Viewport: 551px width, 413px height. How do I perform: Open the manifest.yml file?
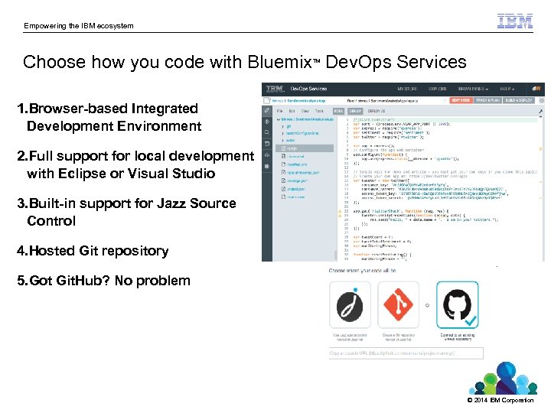click(297, 164)
